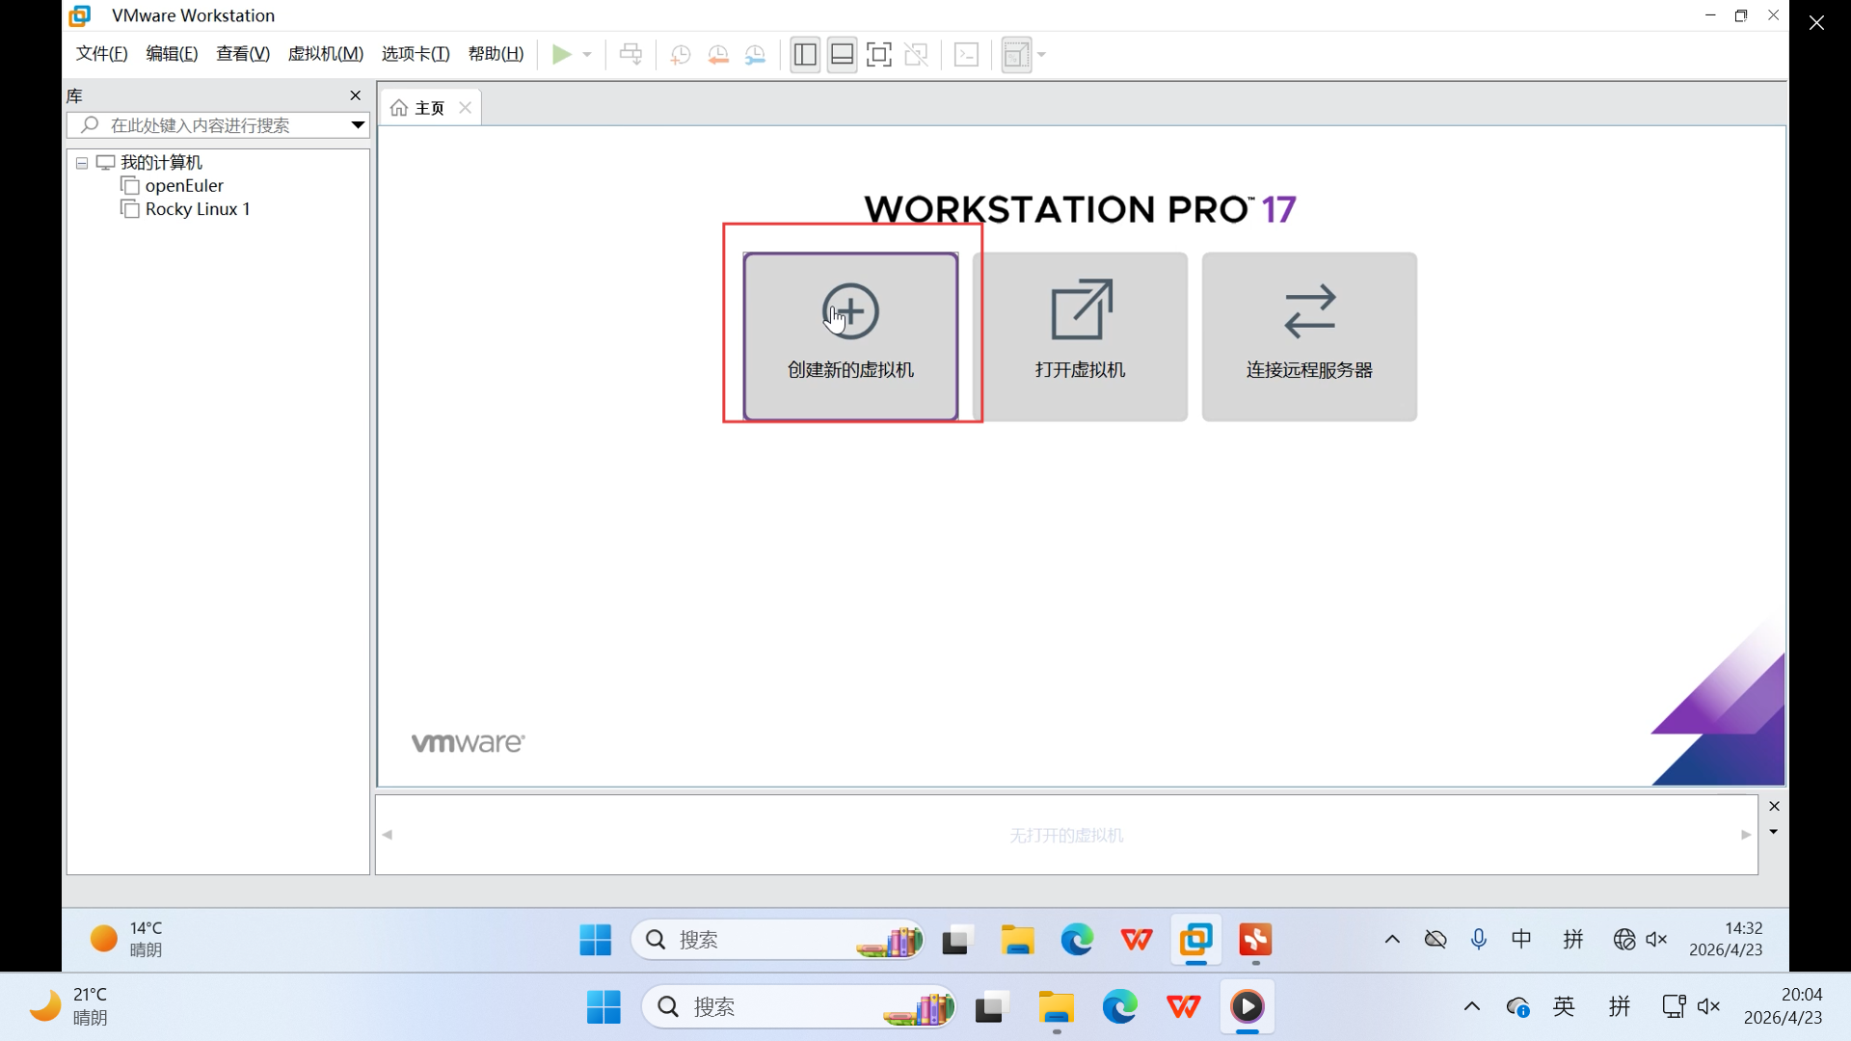Click the Unity mode toolbar icon
This screenshot has width=1851, height=1041.
916,55
